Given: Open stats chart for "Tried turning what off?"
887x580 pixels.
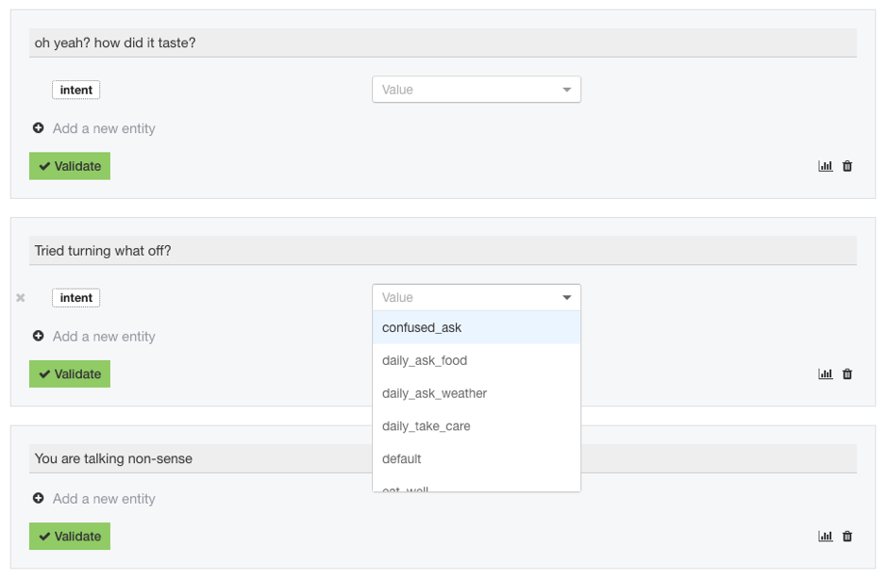Looking at the screenshot, I should click(825, 373).
